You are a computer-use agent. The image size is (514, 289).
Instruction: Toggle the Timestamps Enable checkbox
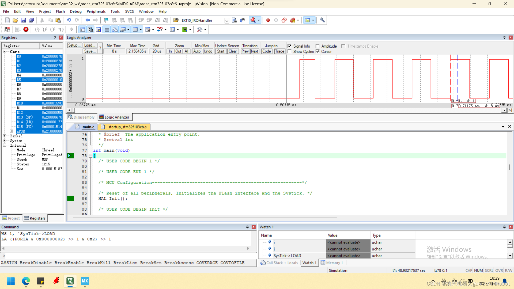tap(343, 46)
